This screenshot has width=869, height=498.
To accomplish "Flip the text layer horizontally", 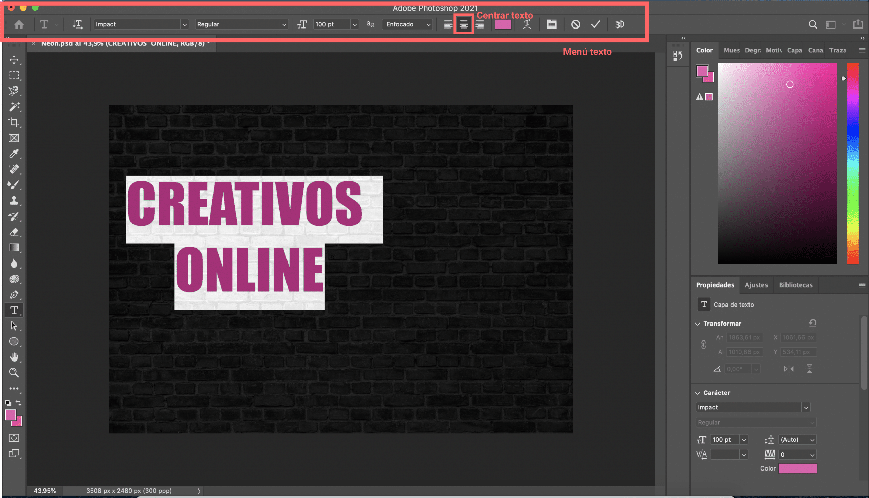I will 789,369.
